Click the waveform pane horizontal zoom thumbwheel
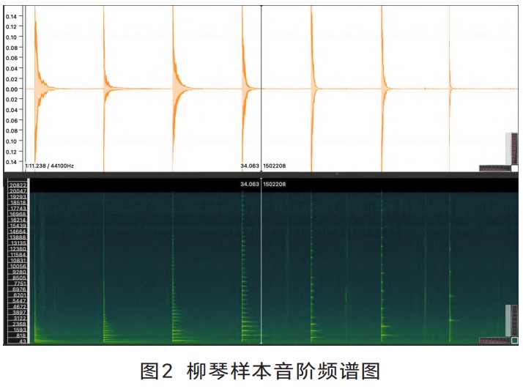523x389 pixels. point(493,168)
